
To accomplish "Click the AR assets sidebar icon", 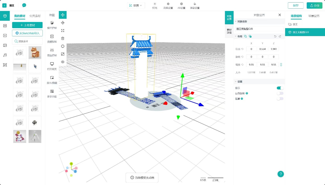I will click(x=5, y=26).
